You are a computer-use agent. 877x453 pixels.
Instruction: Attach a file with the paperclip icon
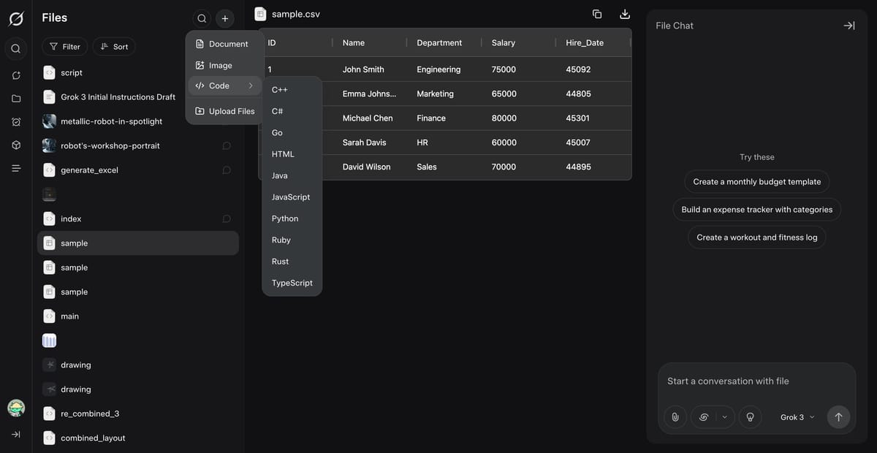click(x=674, y=416)
